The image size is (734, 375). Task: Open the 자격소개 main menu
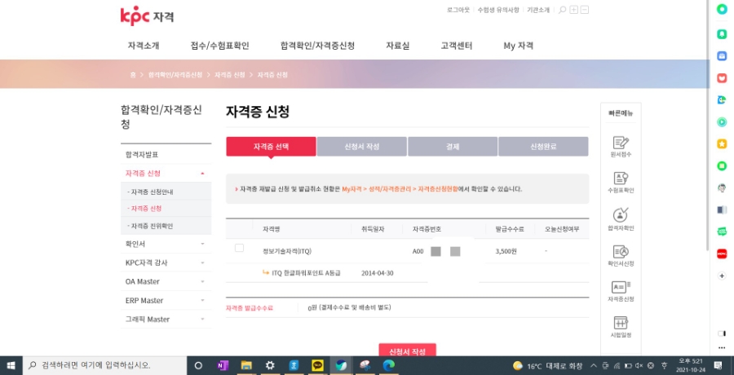click(144, 46)
